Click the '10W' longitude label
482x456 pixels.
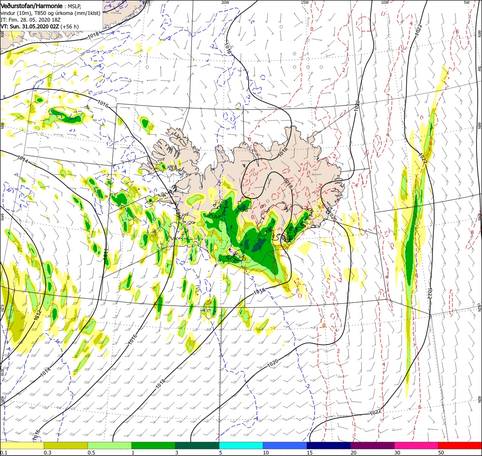pos(385,2)
